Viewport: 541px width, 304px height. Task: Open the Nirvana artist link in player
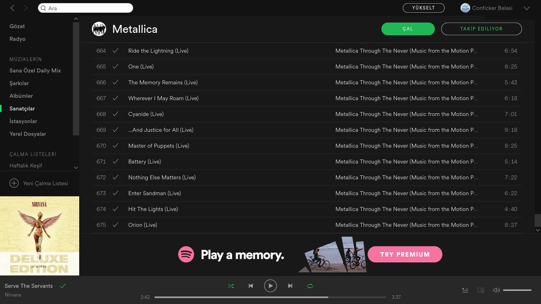pos(13,295)
